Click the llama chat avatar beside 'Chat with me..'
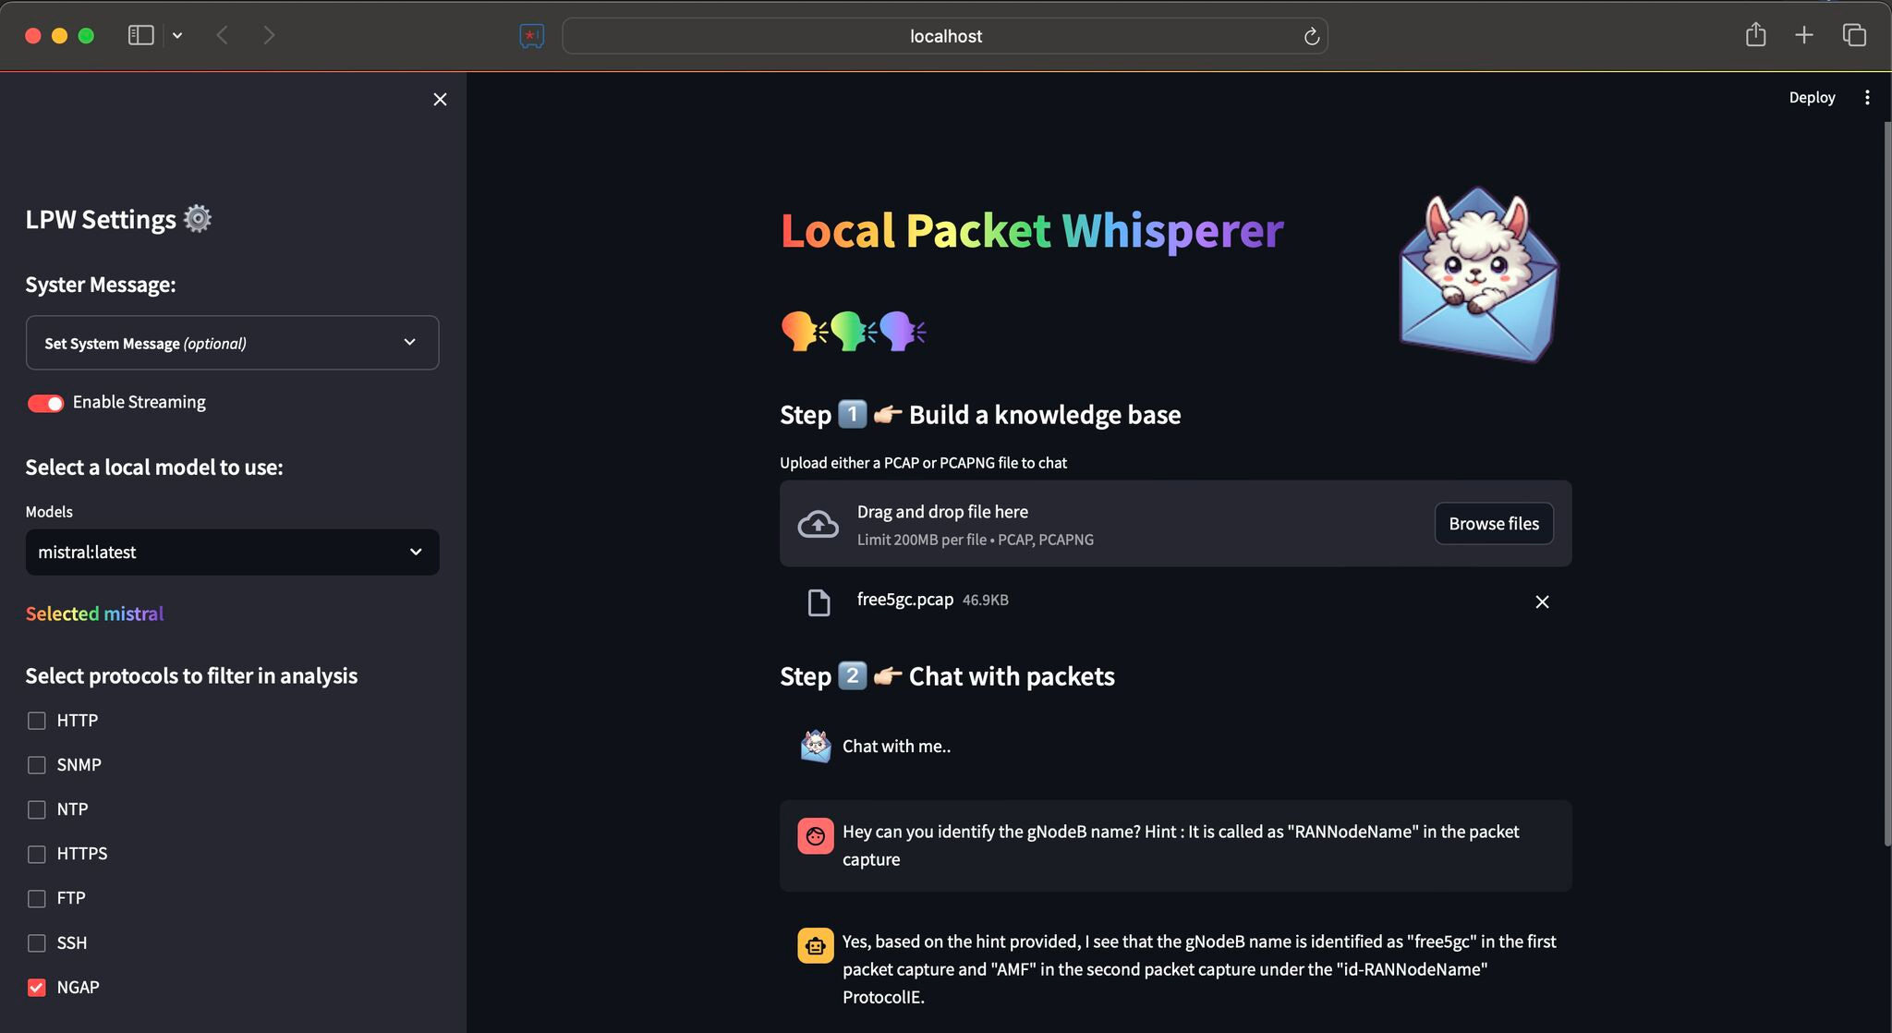1892x1033 pixels. click(x=814, y=746)
